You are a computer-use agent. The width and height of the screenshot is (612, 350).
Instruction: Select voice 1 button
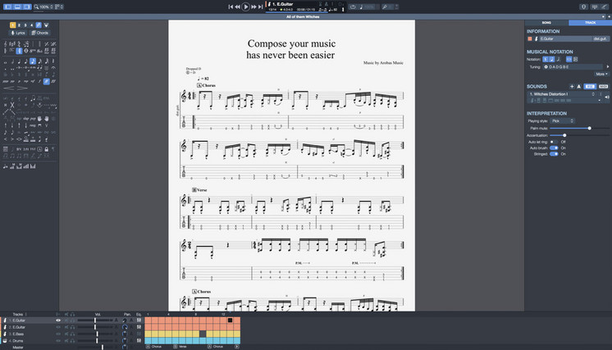[x=12, y=25]
